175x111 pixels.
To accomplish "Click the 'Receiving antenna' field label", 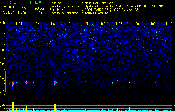I will coord(64,13).
